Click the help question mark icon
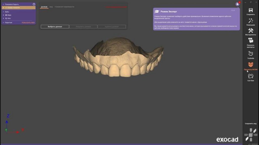The height and width of the screenshot is (145, 259). point(34,4)
